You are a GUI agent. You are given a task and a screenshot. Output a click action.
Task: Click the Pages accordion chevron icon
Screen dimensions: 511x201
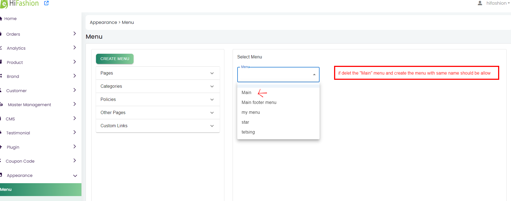coord(212,73)
